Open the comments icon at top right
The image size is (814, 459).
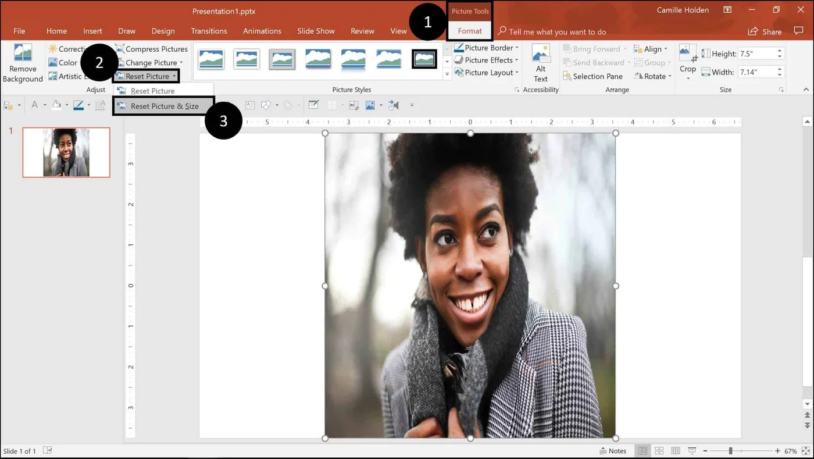[x=798, y=31]
